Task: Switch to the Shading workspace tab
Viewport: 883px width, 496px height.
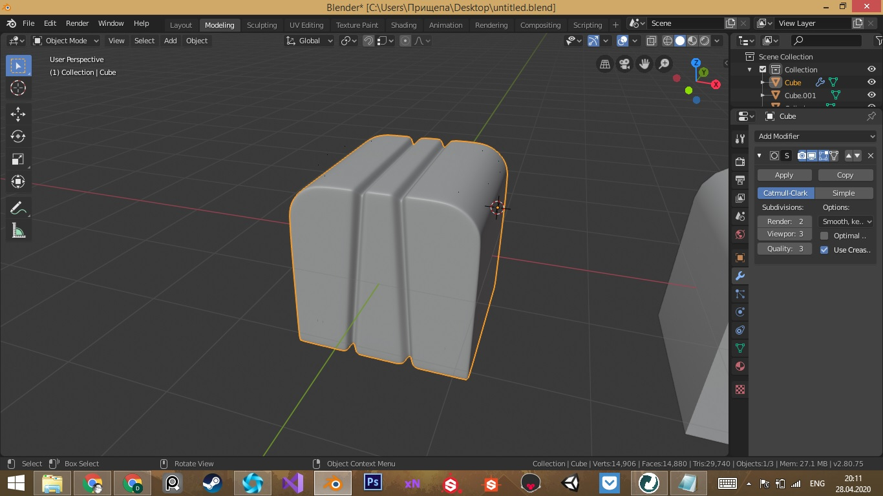Action: [x=403, y=25]
